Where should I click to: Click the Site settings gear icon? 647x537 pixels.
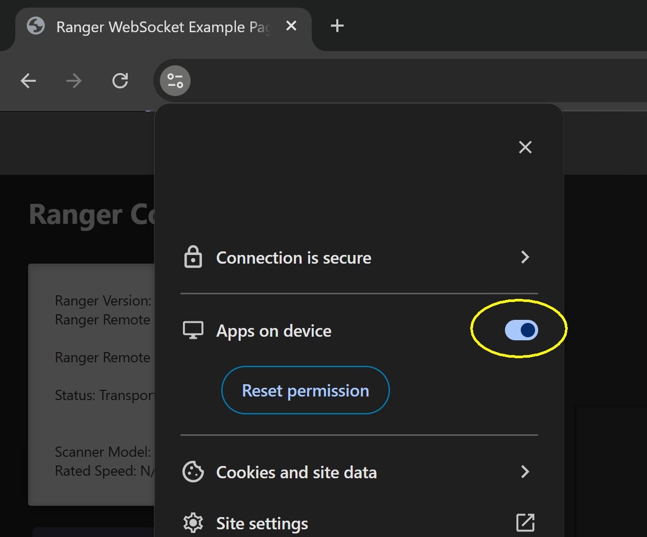[x=193, y=523]
